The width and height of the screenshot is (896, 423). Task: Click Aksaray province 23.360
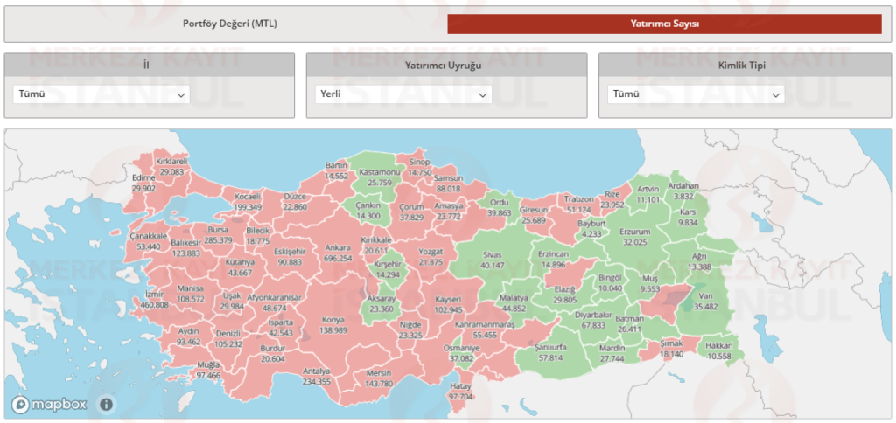point(380,304)
